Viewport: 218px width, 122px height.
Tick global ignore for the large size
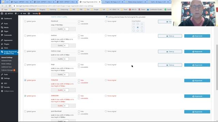[x=25, y=65]
